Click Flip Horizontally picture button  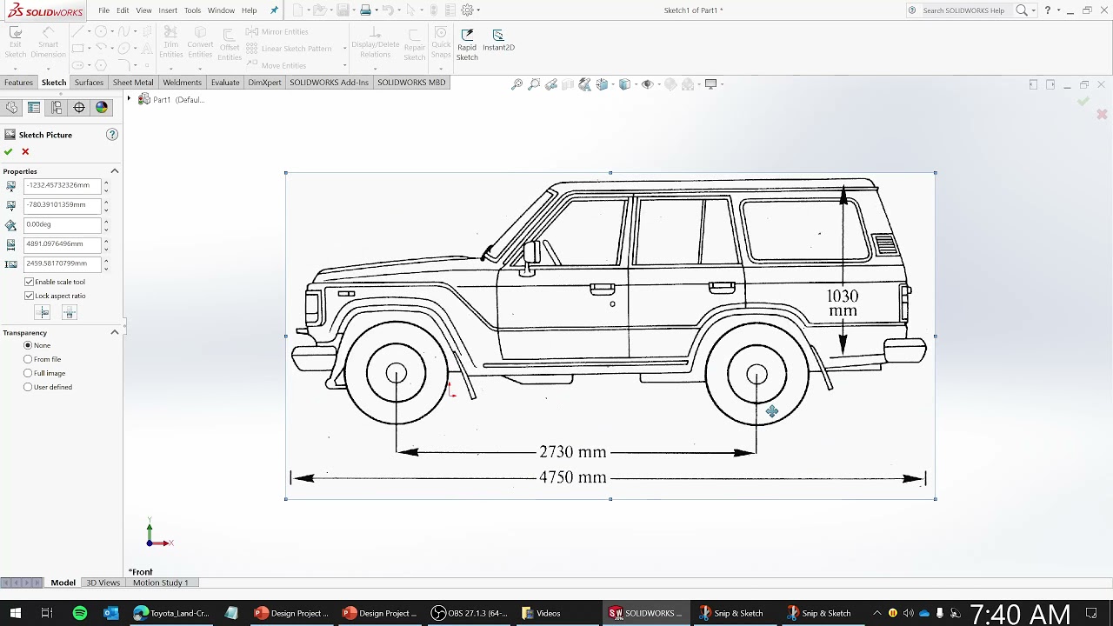pyautogui.click(x=43, y=313)
